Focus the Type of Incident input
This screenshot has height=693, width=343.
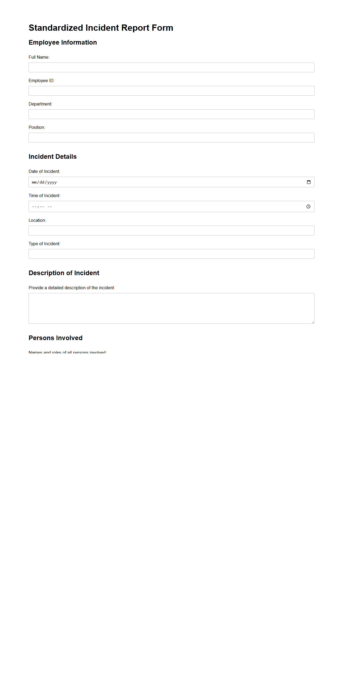click(171, 254)
